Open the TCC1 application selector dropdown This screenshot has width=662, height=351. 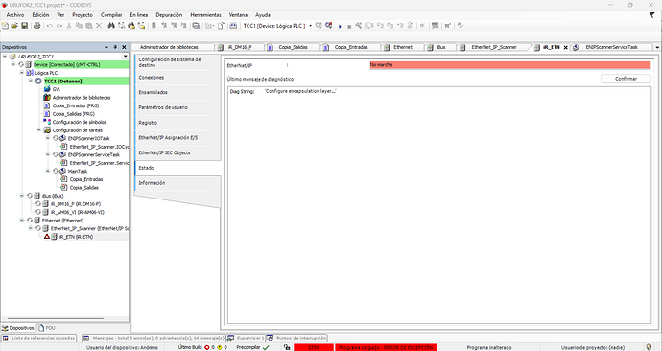pyautogui.click(x=310, y=26)
